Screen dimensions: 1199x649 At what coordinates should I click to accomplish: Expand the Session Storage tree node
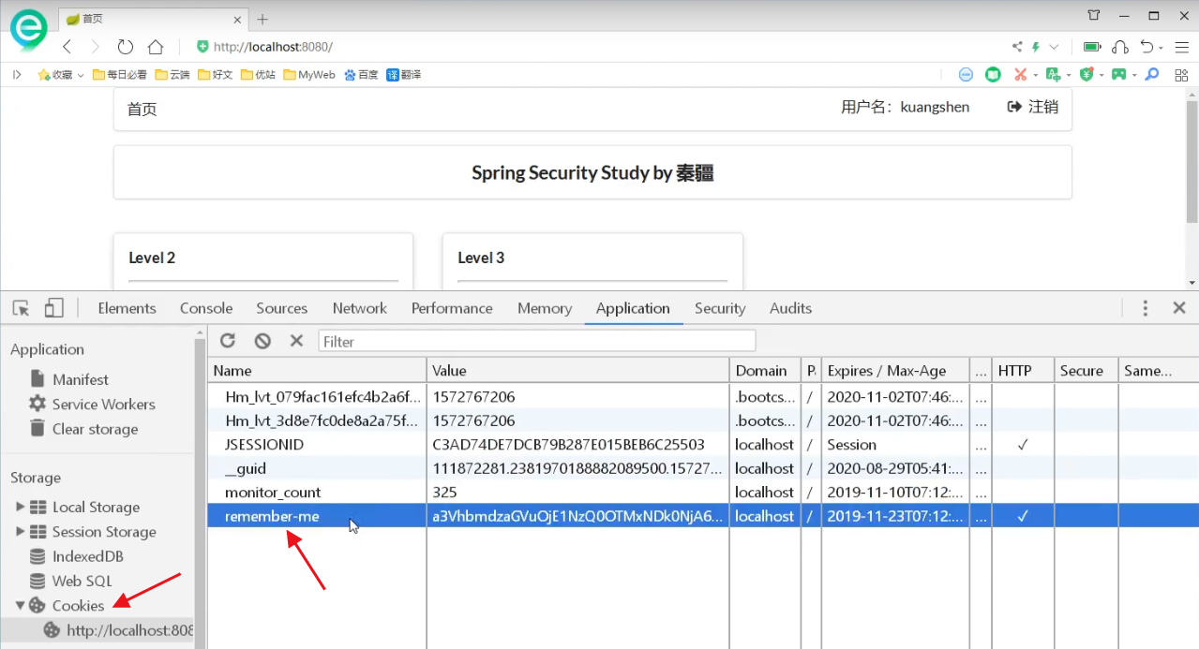pos(20,531)
